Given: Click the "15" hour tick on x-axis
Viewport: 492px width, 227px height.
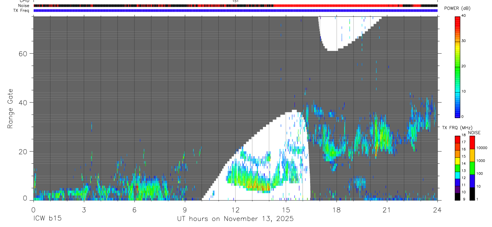Looking at the screenshot, I should [286, 209].
